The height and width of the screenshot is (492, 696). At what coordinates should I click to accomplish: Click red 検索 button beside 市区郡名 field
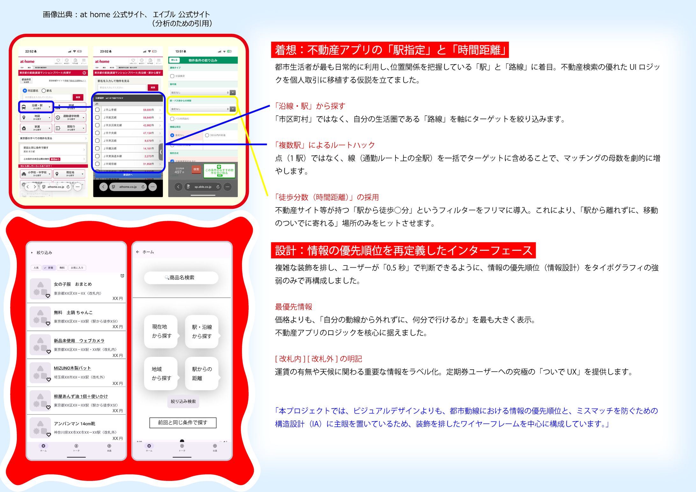point(78,98)
